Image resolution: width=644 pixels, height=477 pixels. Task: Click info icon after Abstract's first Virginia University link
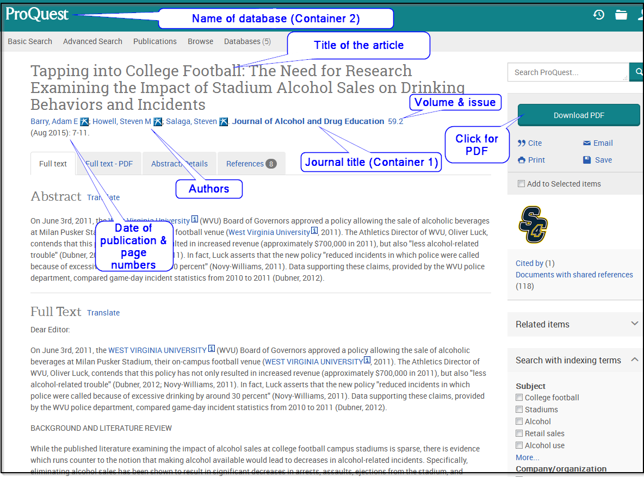point(195,219)
